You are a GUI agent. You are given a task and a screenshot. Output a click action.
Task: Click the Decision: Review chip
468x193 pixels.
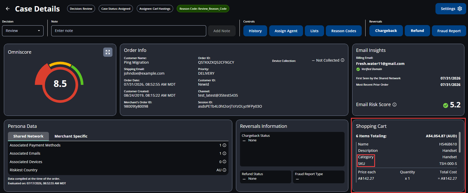pos(81,9)
